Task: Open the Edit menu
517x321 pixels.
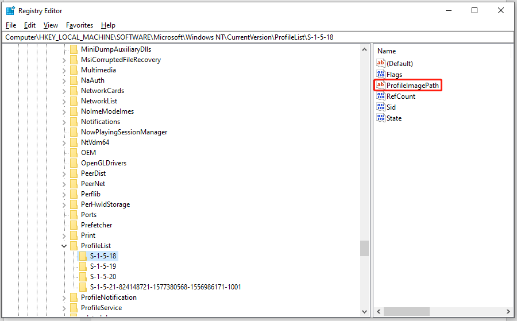Action: pyautogui.click(x=30, y=25)
